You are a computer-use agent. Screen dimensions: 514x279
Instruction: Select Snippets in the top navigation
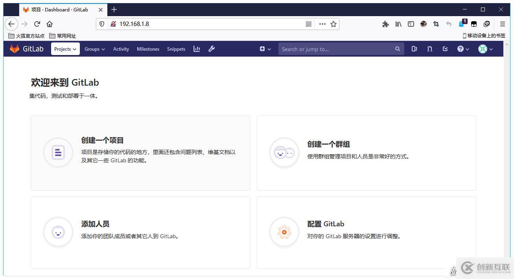pos(176,49)
